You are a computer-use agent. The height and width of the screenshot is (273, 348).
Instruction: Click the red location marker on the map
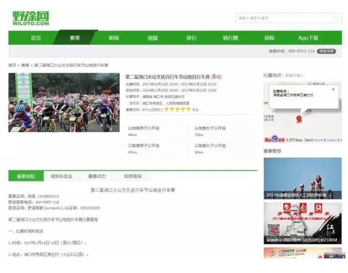(x=299, y=119)
